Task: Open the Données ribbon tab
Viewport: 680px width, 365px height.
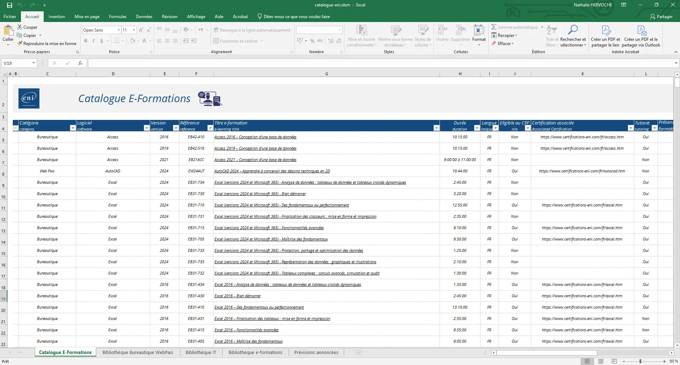Action: [144, 17]
